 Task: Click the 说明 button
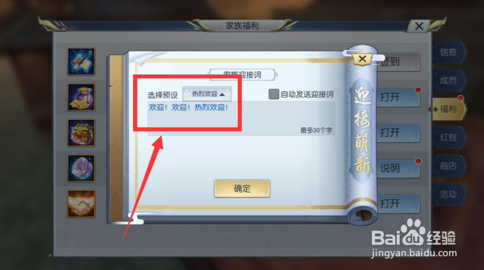(399, 168)
